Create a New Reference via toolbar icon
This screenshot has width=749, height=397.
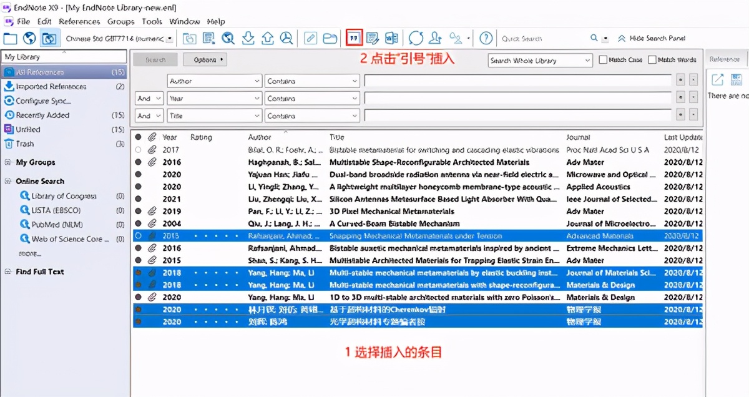coord(209,38)
